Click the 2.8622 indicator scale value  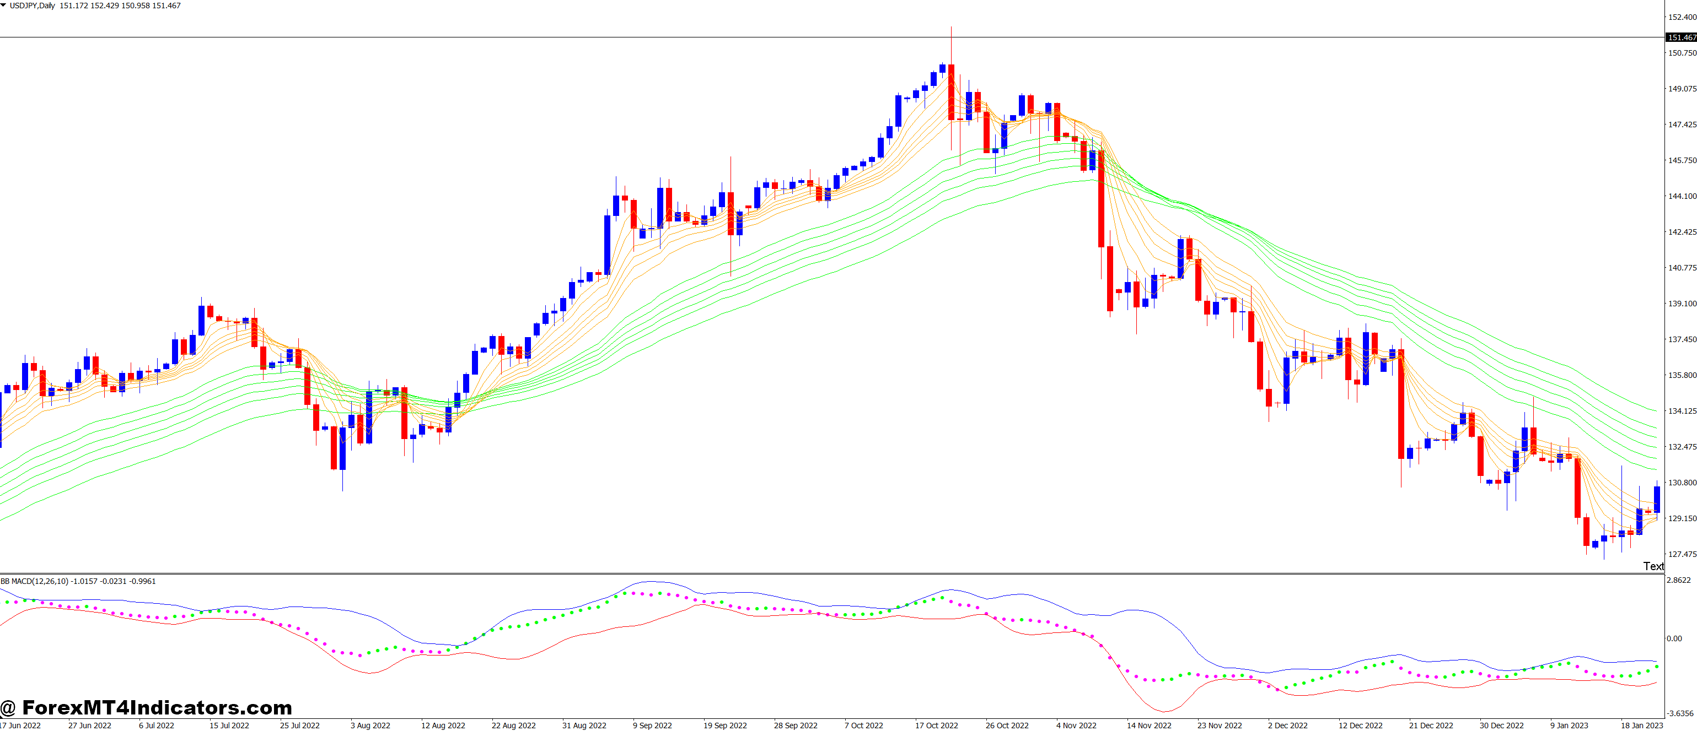click(x=1678, y=580)
